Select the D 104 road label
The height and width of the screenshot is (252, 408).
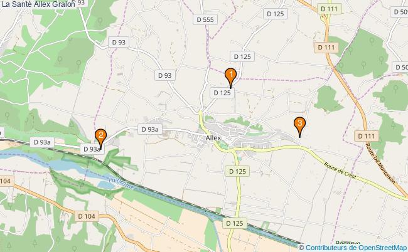[87, 216]
